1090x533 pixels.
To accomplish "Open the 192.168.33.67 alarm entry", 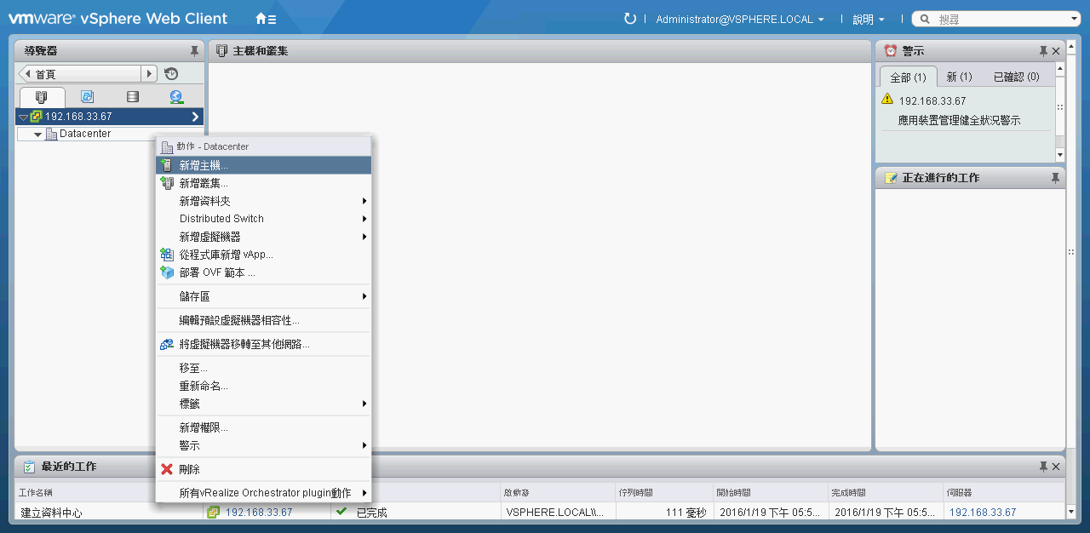I will tap(932, 100).
